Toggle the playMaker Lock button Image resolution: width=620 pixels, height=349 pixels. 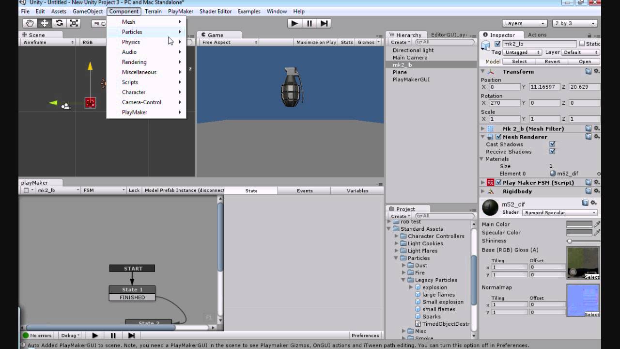point(134,190)
